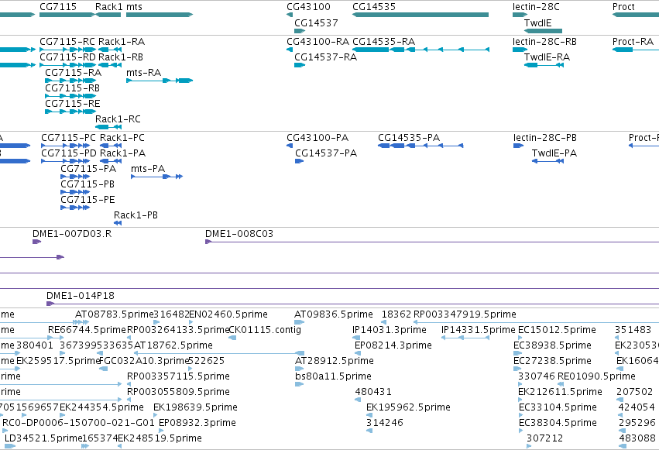Click the EC33104.5prime EST label
The height and width of the screenshot is (450, 659).
click(558, 407)
